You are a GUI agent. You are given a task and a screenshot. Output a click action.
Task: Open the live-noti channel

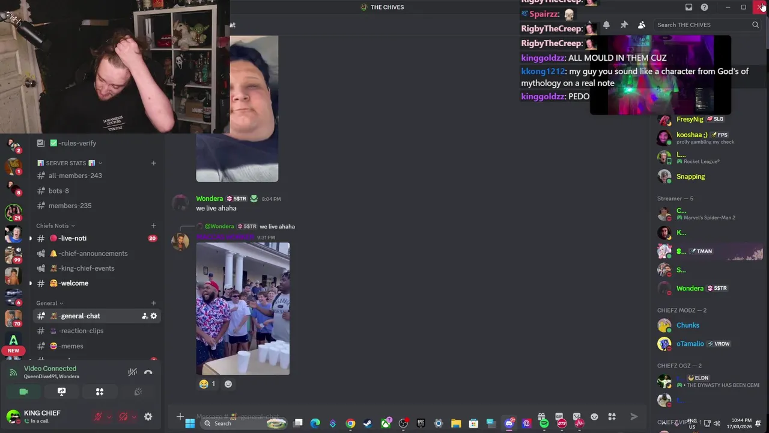coord(97,238)
